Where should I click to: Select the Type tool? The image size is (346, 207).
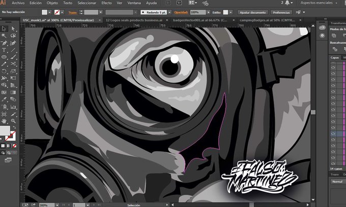pyautogui.click(x=4, y=50)
